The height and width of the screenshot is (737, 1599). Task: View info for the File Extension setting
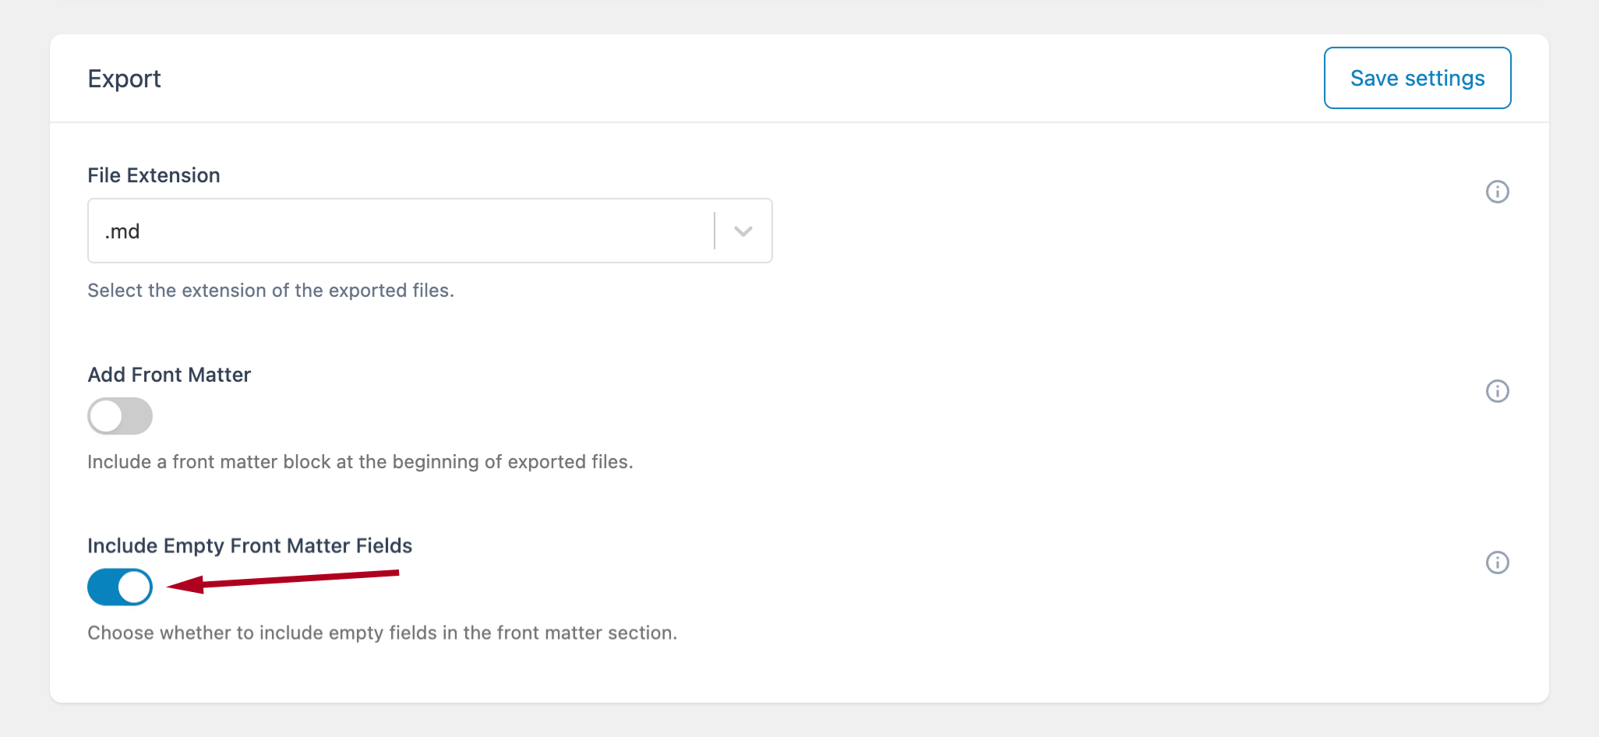click(1497, 192)
